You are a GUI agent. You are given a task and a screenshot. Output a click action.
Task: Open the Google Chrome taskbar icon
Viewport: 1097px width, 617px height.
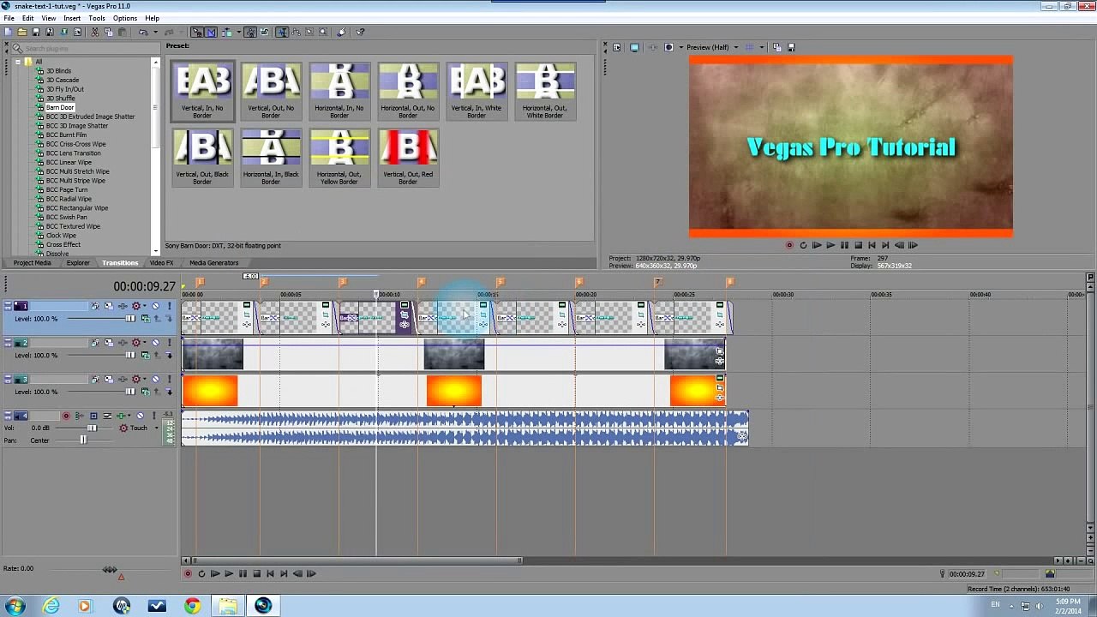pos(192,606)
